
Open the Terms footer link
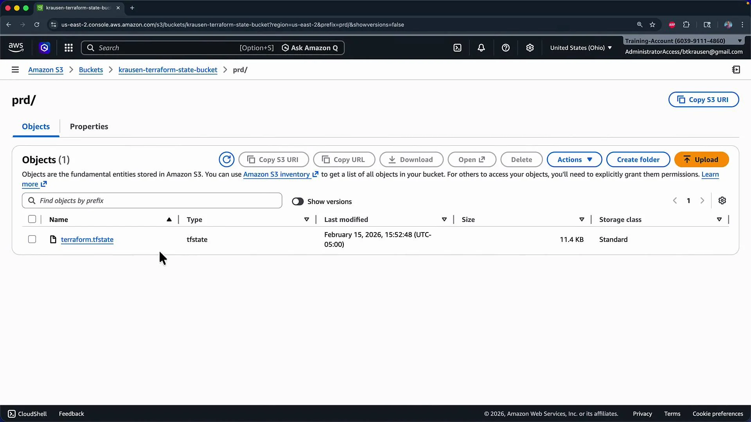672,414
